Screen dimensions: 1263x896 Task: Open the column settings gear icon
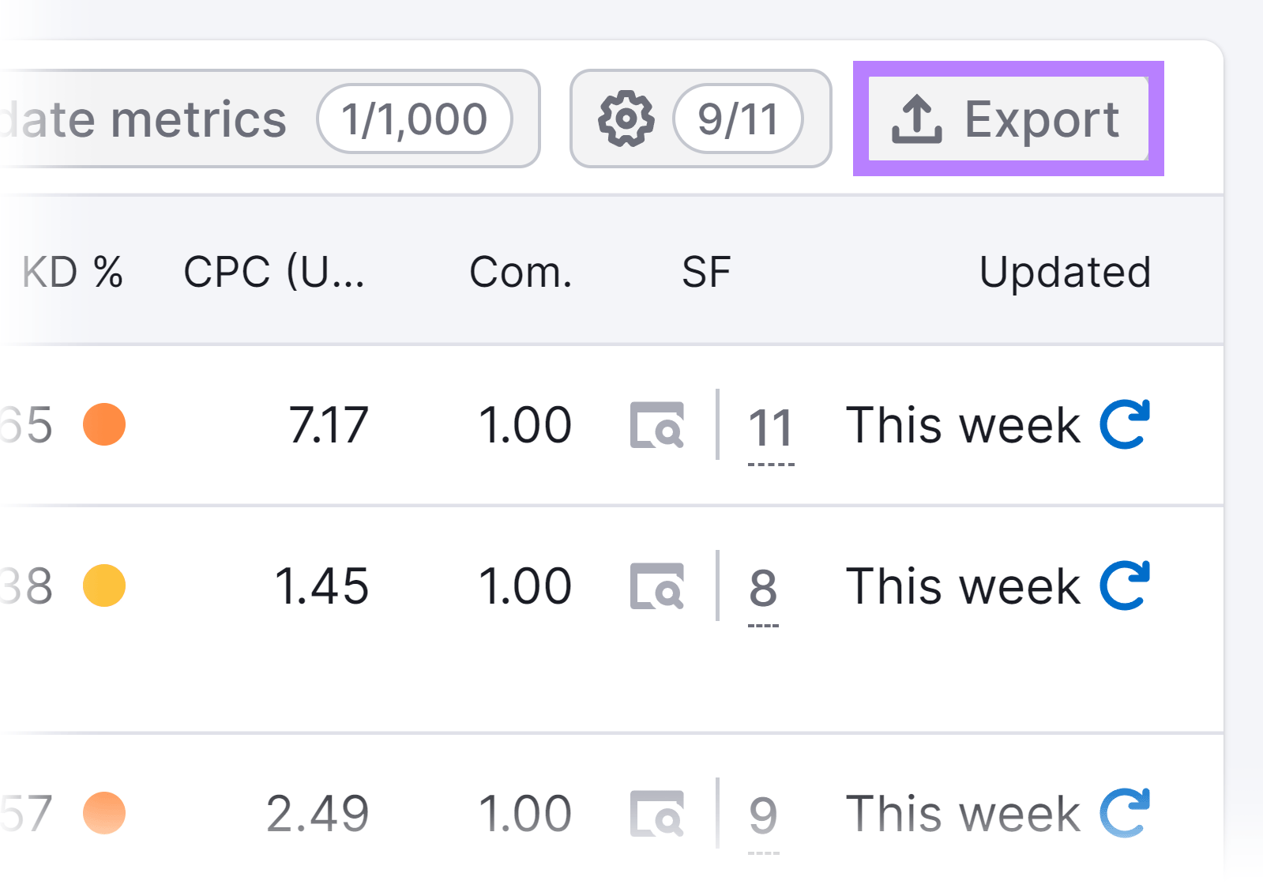[627, 120]
